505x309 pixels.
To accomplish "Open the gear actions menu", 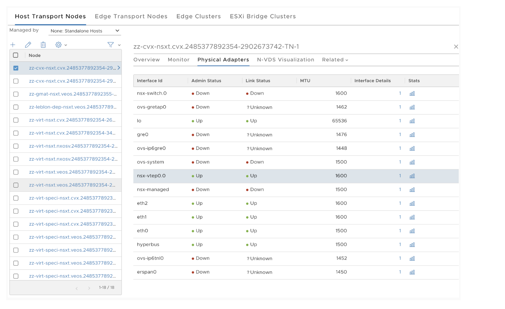I will (x=60, y=45).
